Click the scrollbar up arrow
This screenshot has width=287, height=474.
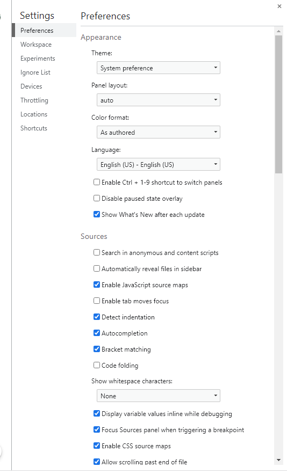278,31
